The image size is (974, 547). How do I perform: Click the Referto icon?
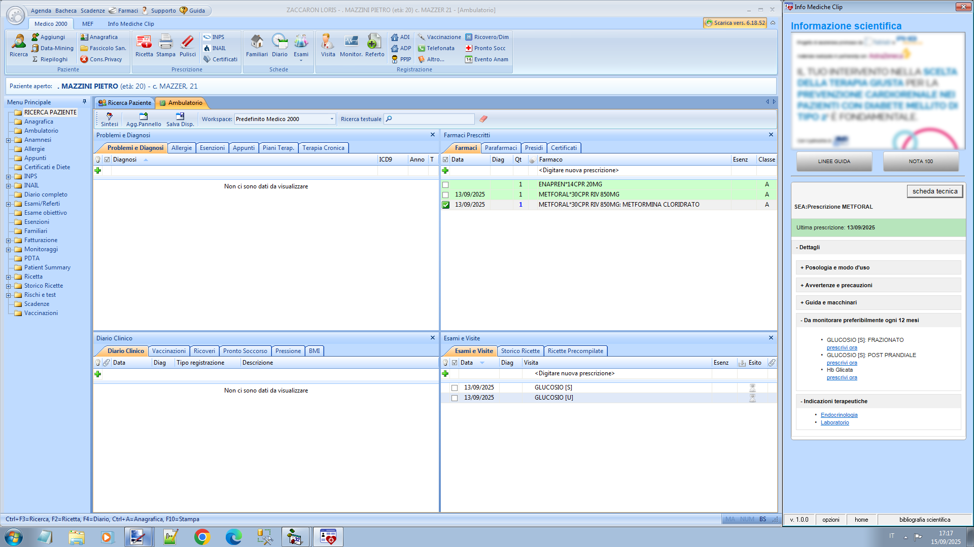[x=374, y=46]
